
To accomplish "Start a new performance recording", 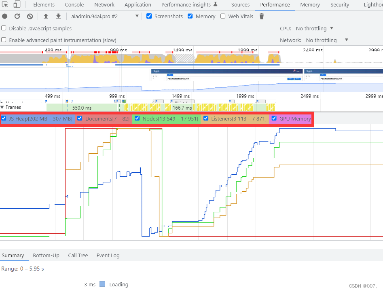I will coord(4,16).
